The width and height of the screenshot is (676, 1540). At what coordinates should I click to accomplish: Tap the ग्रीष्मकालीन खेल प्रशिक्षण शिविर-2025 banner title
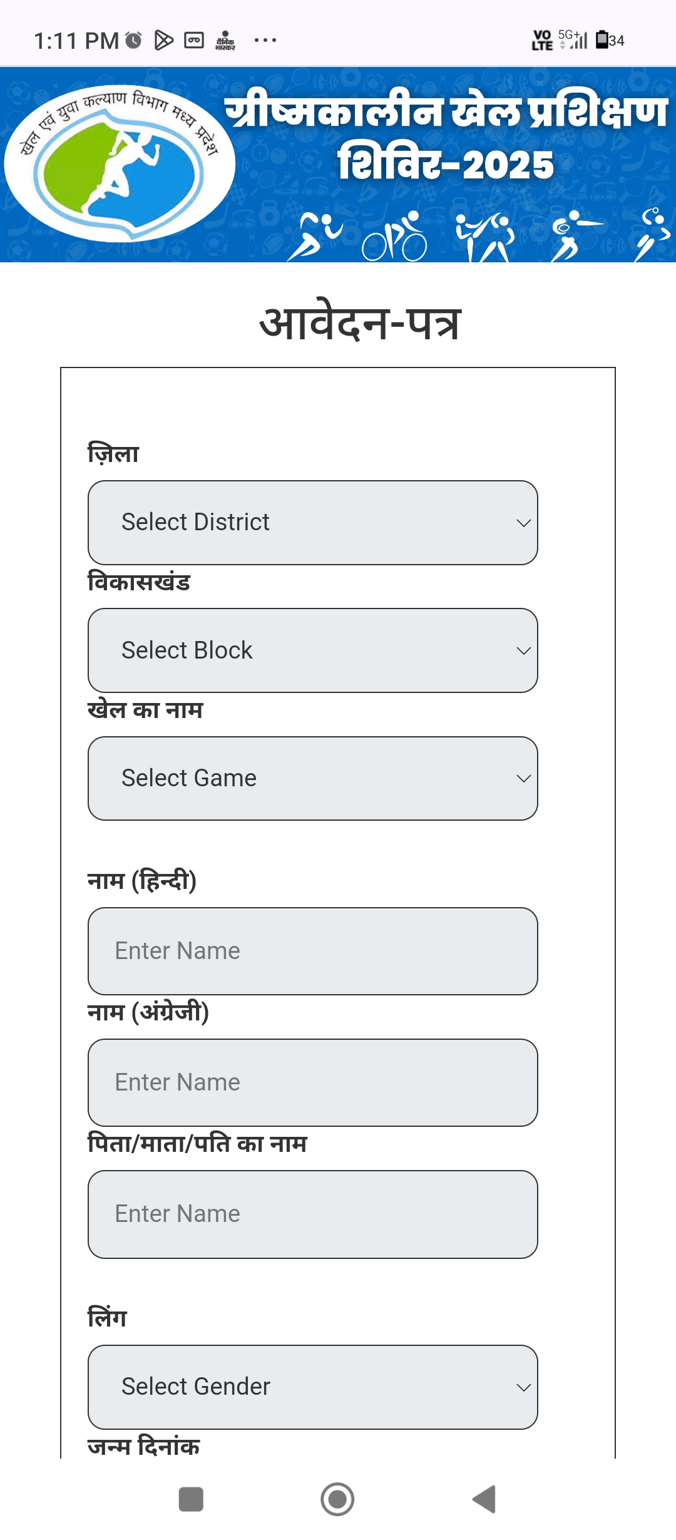click(x=446, y=137)
